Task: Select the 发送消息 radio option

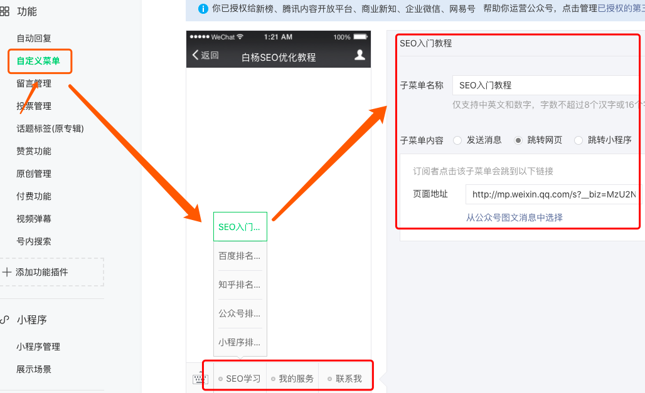Action: (x=457, y=140)
